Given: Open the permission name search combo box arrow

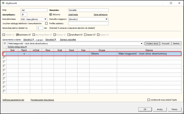Looking at the screenshot, I should tap(142, 44).
